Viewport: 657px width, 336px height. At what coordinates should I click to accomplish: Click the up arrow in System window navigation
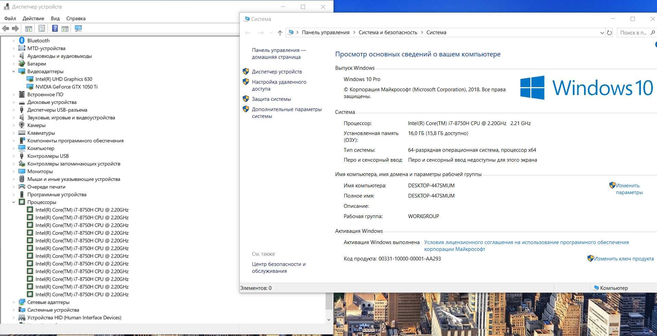coord(280,33)
